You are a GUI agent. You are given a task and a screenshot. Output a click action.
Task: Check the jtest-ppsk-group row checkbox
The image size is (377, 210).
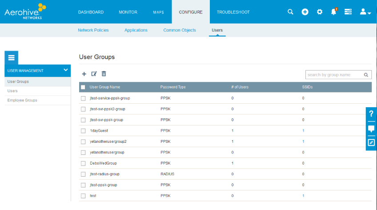[83, 185]
